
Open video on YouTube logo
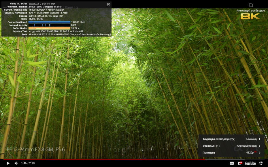pyautogui.click(x=250, y=164)
